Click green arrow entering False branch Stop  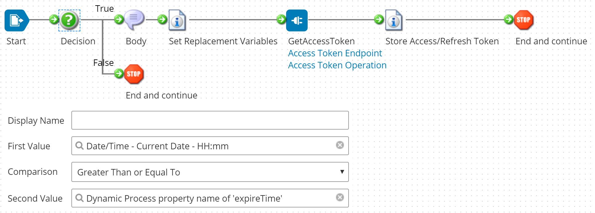click(119, 74)
